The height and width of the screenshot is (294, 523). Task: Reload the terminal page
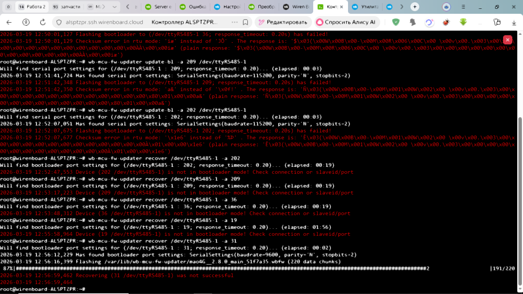pyautogui.click(x=43, y=22)
